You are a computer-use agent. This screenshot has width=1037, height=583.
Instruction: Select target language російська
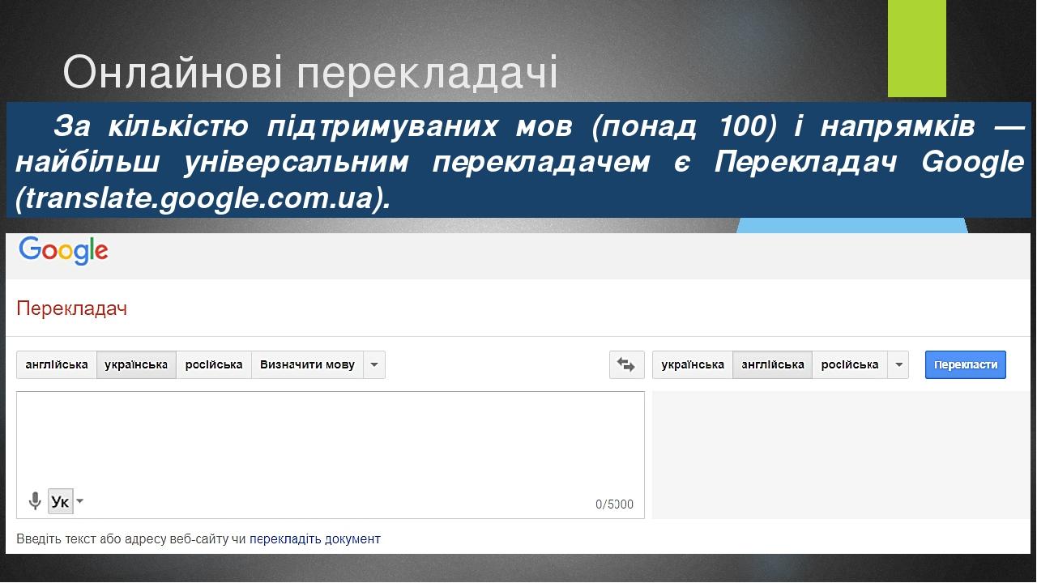[850, 364]
